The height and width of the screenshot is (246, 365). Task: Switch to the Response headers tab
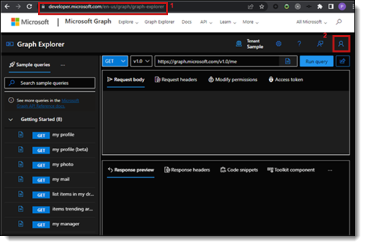187,170
